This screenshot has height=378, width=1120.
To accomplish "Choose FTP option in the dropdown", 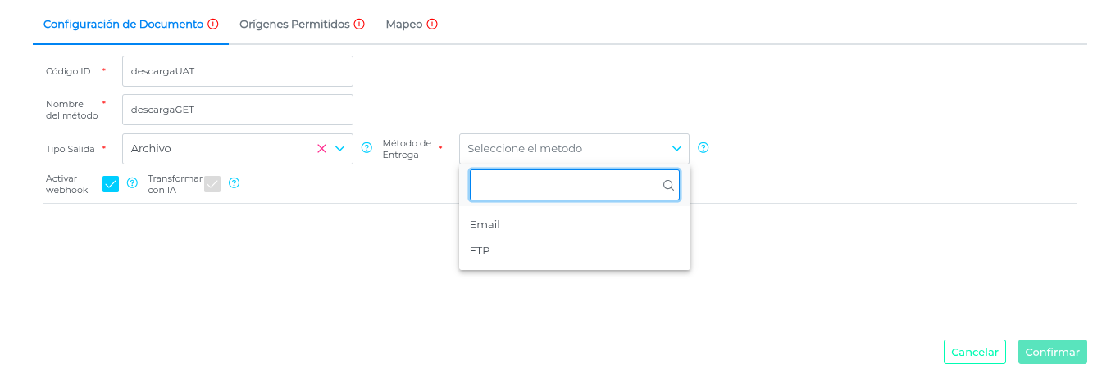I will point(480,251).
